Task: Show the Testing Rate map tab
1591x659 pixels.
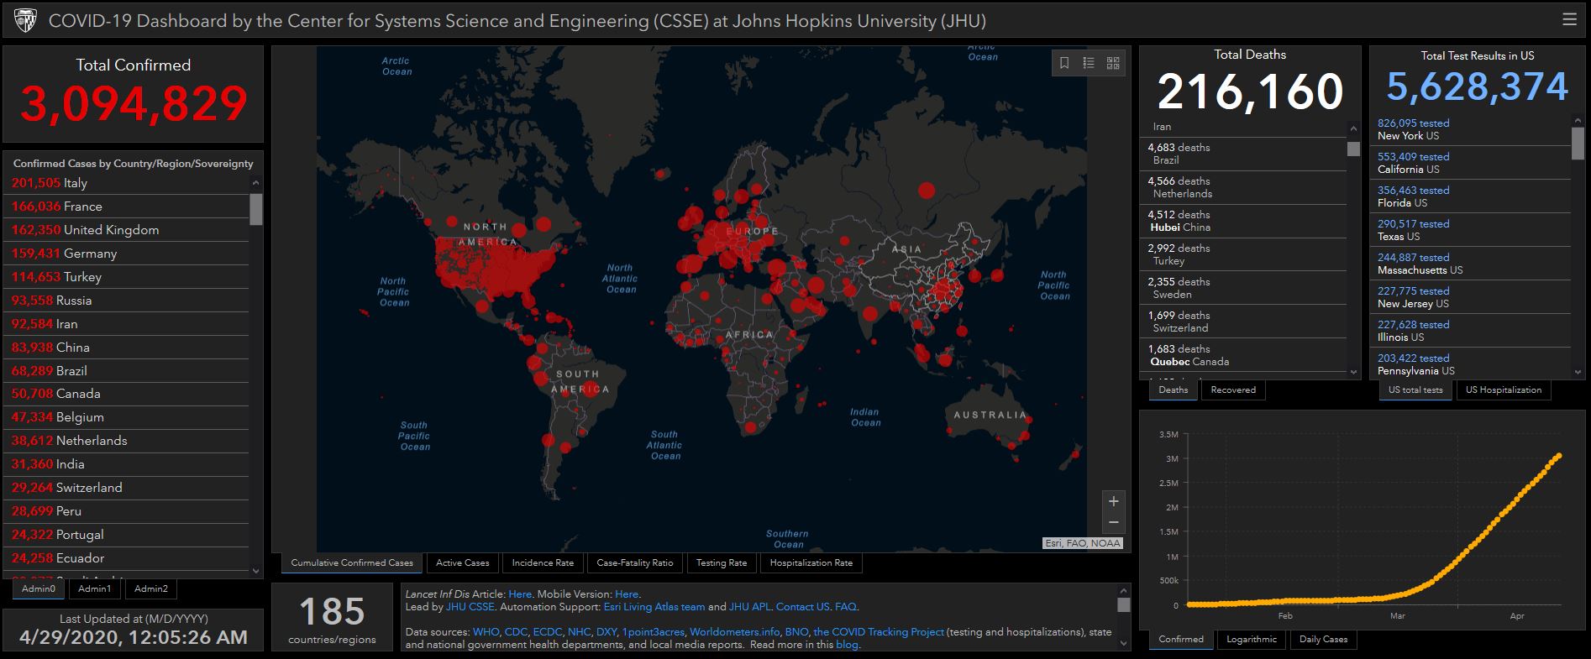Action: (722, 562)
